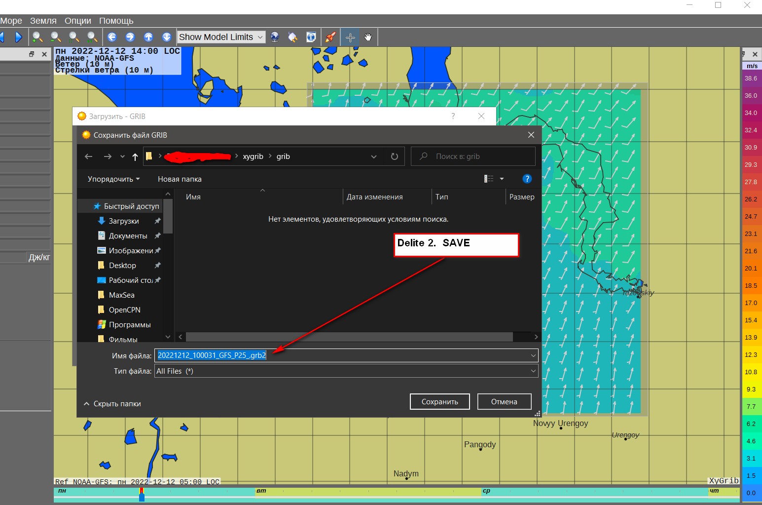
Task: Click the zoom out magnifier icon
Action: point(56,37)
